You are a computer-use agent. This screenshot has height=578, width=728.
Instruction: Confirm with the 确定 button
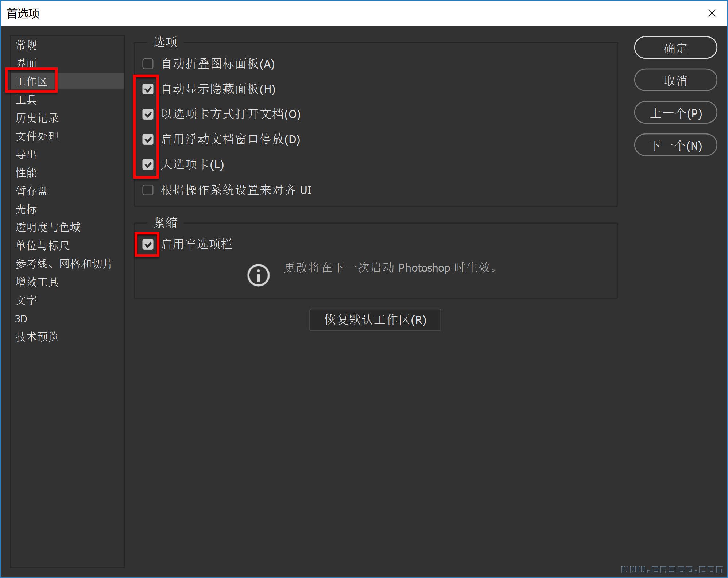tap(675, 48)
